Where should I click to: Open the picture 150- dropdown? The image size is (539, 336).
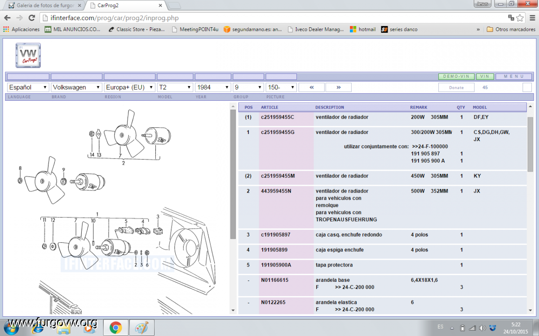click(281, 87)
